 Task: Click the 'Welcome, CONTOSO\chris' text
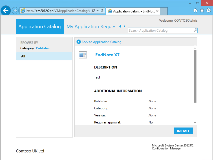click(x=178, y=21)
